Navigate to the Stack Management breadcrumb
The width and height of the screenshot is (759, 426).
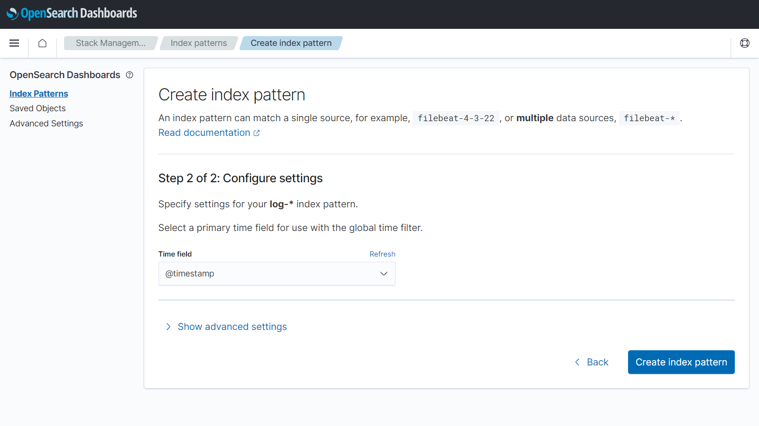coord(111,43)
